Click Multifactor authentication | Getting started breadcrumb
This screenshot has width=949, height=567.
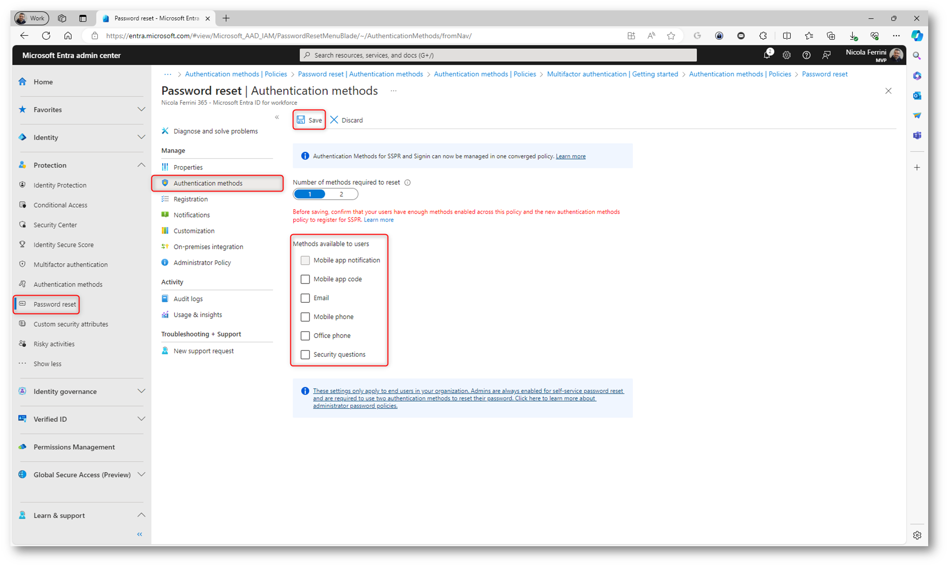pyautogui.click(x=612, y=74)
